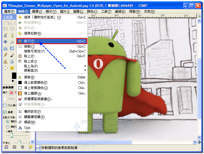Open the 圖片(I) menu
This screenshot has width=204, height=154.
point(65,12)
